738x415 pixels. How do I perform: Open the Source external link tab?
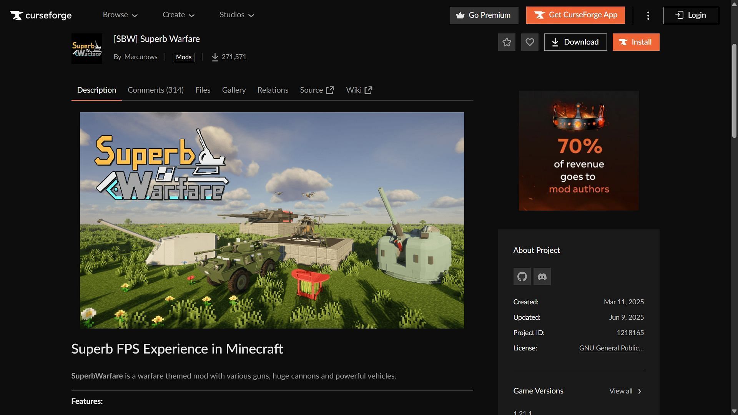click(x=317, y=90)
